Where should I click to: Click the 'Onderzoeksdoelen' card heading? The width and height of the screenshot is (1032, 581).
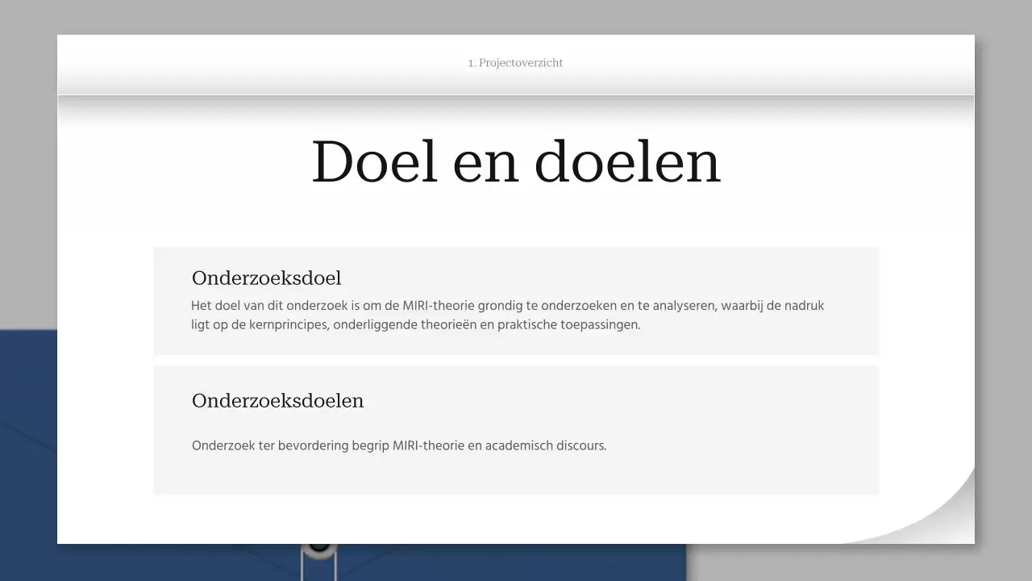pos(277,400)
